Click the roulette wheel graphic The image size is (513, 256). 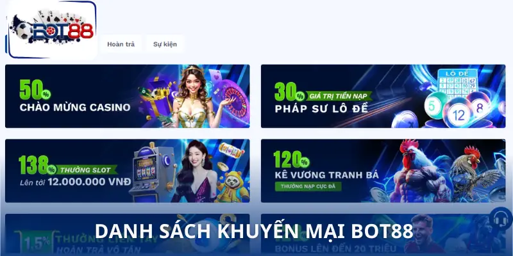pos(233,100)
